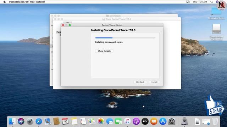227x127 pixels.
Task: Open Maps app in Dock
Action: (x=92, y=121)
